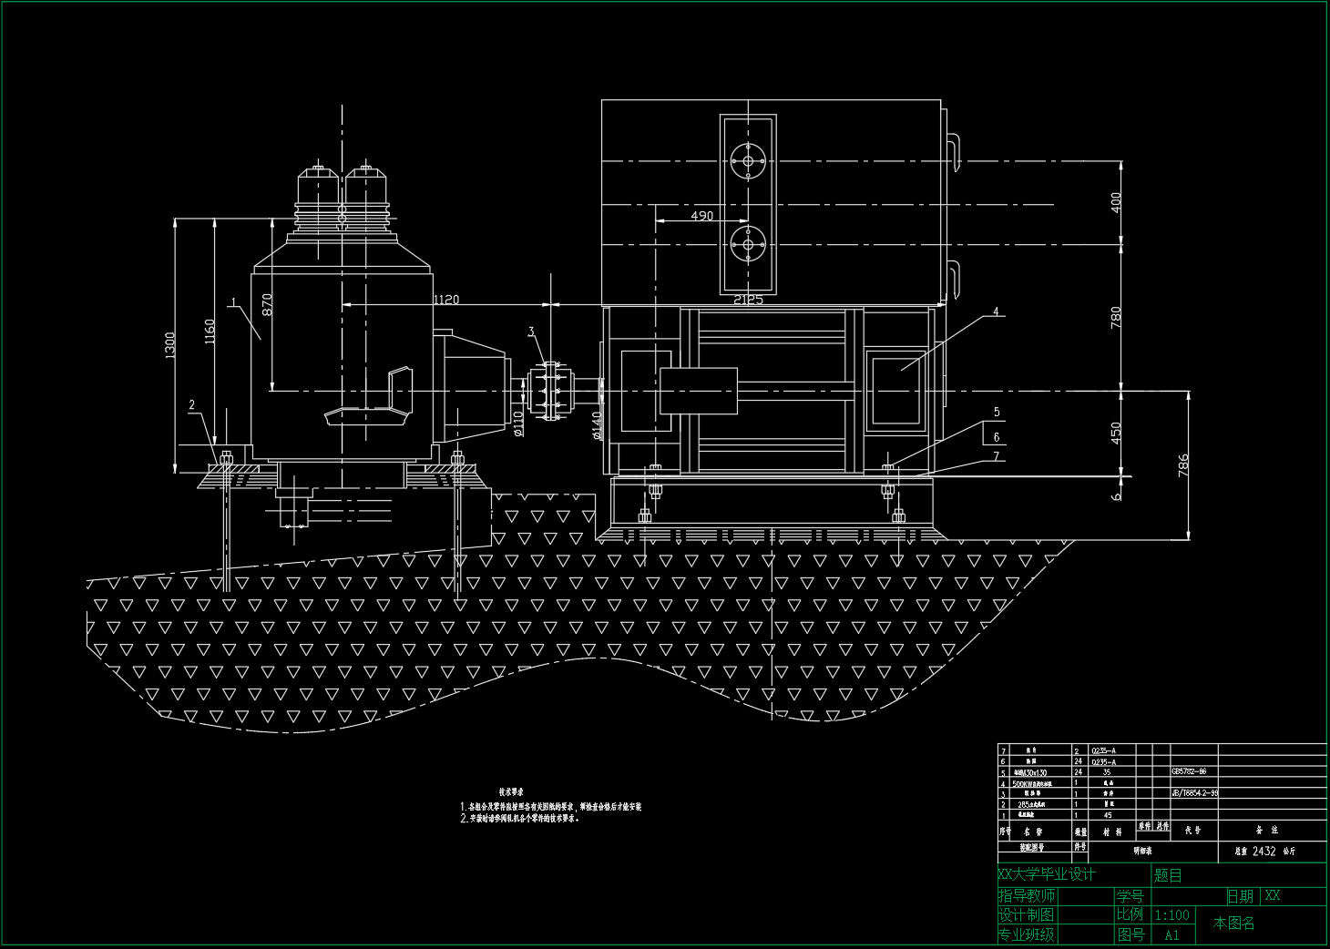Click the GB5782-86 standard code

pos(1189,771)
